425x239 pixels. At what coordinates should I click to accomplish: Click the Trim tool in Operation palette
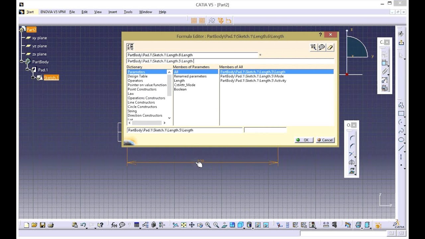[x=352, y=154]
